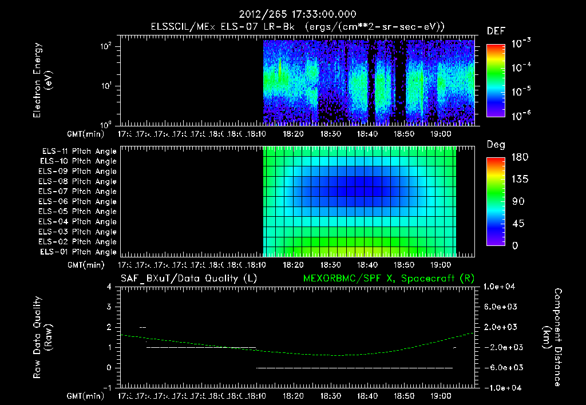Select the ELS-06 Pitch Angle row label
Viewport: 586px width, 405px height.
(x=78, y=201)
